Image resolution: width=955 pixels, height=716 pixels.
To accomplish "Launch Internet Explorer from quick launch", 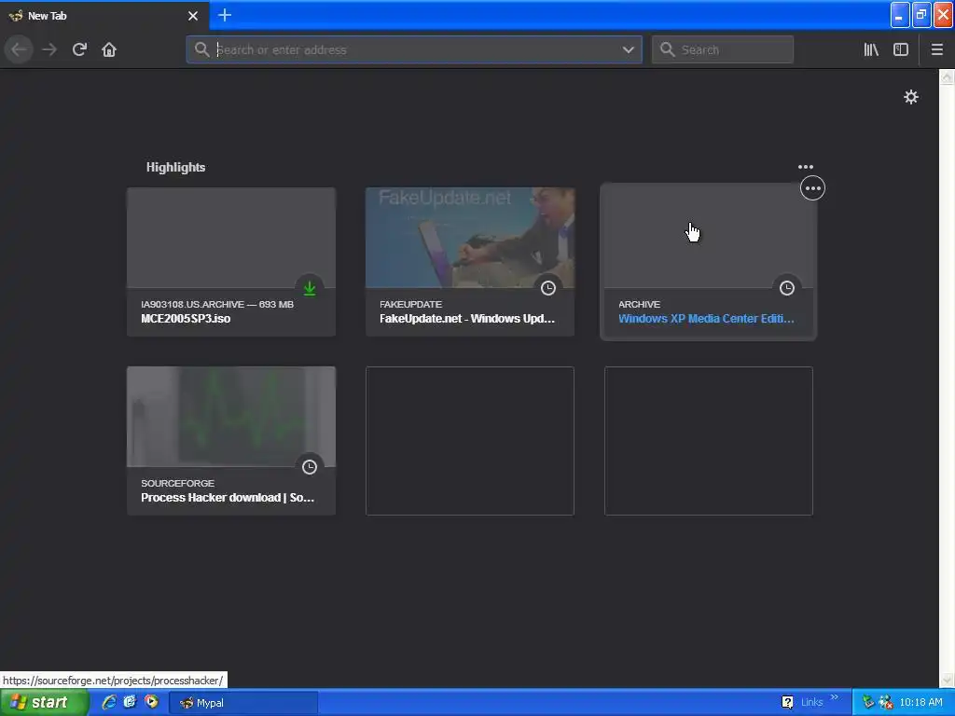I will click(x=109, y=702).
